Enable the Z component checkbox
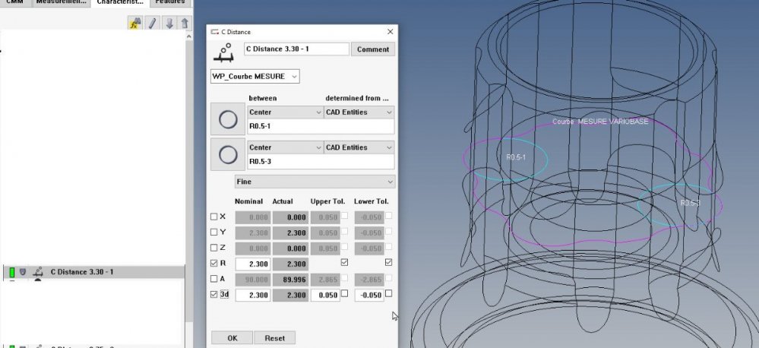This screenshot has width=759, height=348. click(x=214, y=248)
